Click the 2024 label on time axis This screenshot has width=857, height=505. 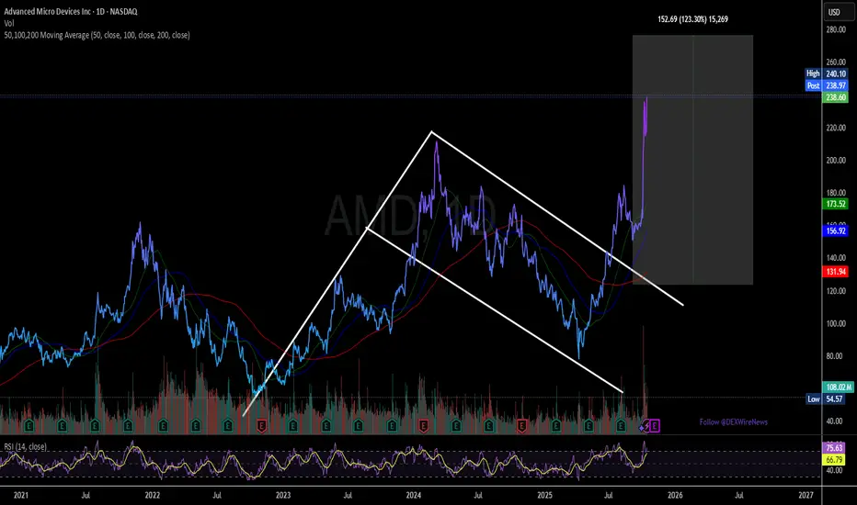pyautogui.click(x=414, y=495)
